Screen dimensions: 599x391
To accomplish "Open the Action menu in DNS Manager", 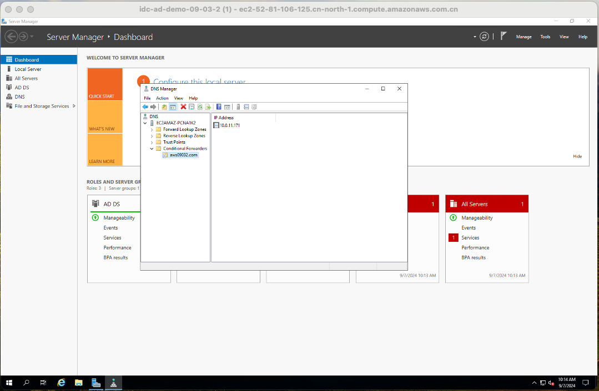I will [x=162, y=98].
